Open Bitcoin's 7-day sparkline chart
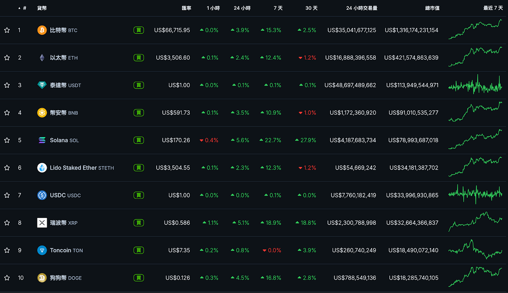 pos(476,29)
